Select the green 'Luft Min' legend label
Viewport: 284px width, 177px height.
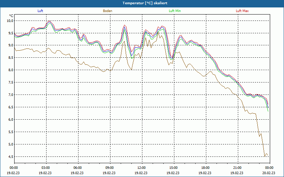[x=175, y=11]
